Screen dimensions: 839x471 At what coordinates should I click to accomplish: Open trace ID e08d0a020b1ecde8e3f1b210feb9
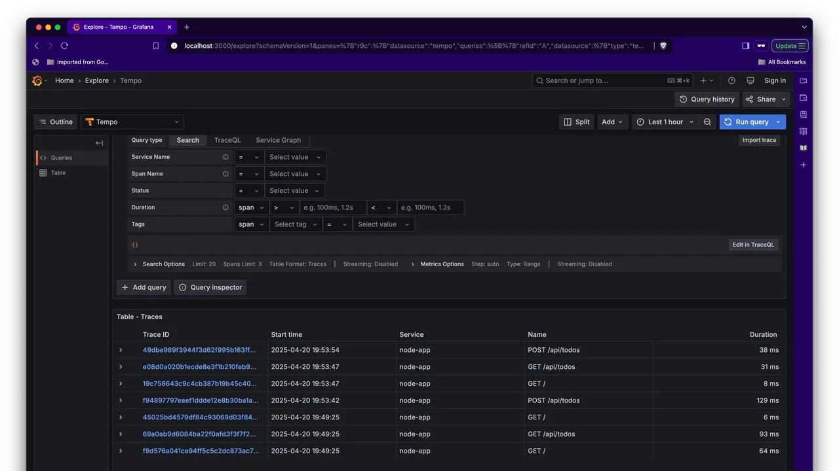tap(199, 367)
